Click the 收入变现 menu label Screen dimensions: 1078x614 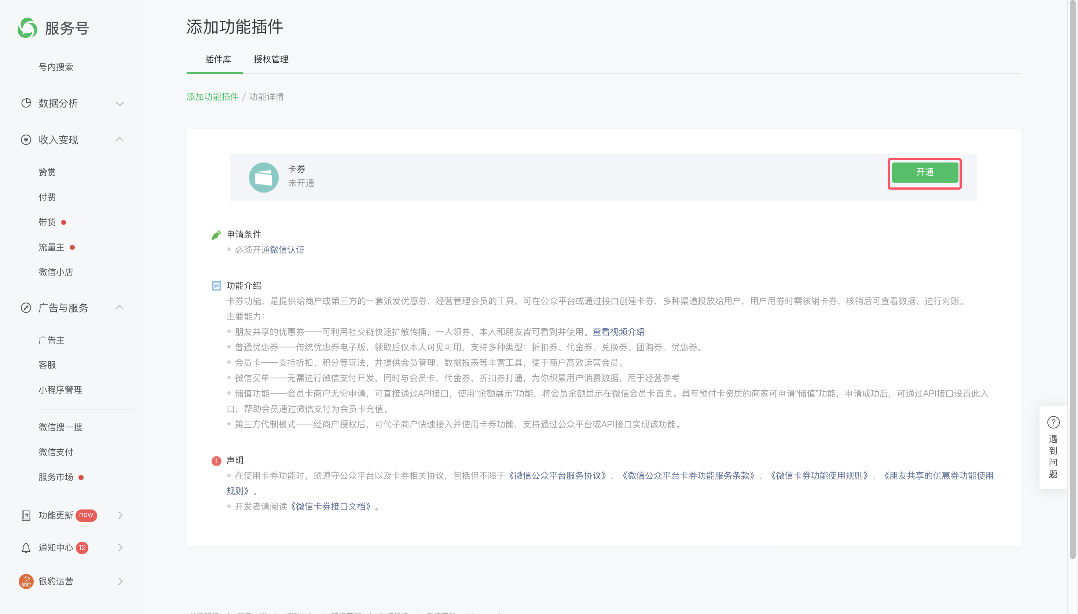tap(58, 140)
